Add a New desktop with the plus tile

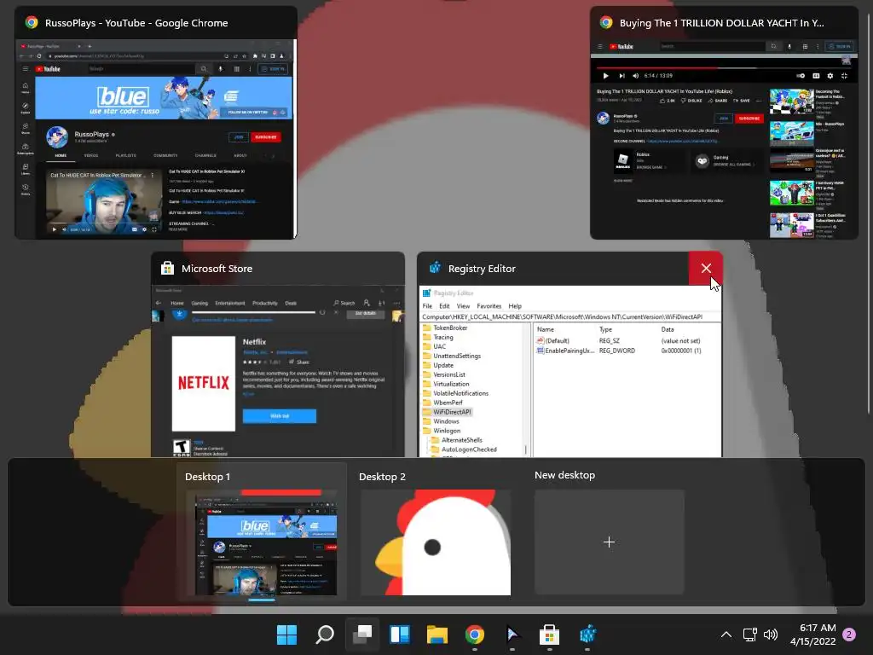pos(609,542)
